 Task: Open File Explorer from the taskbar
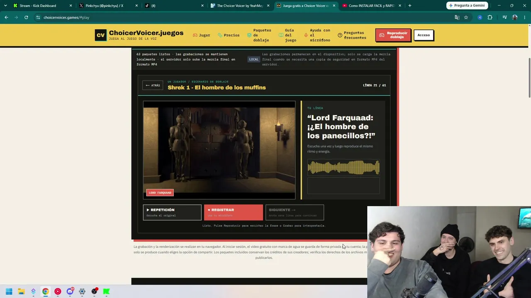click(21, 291)
